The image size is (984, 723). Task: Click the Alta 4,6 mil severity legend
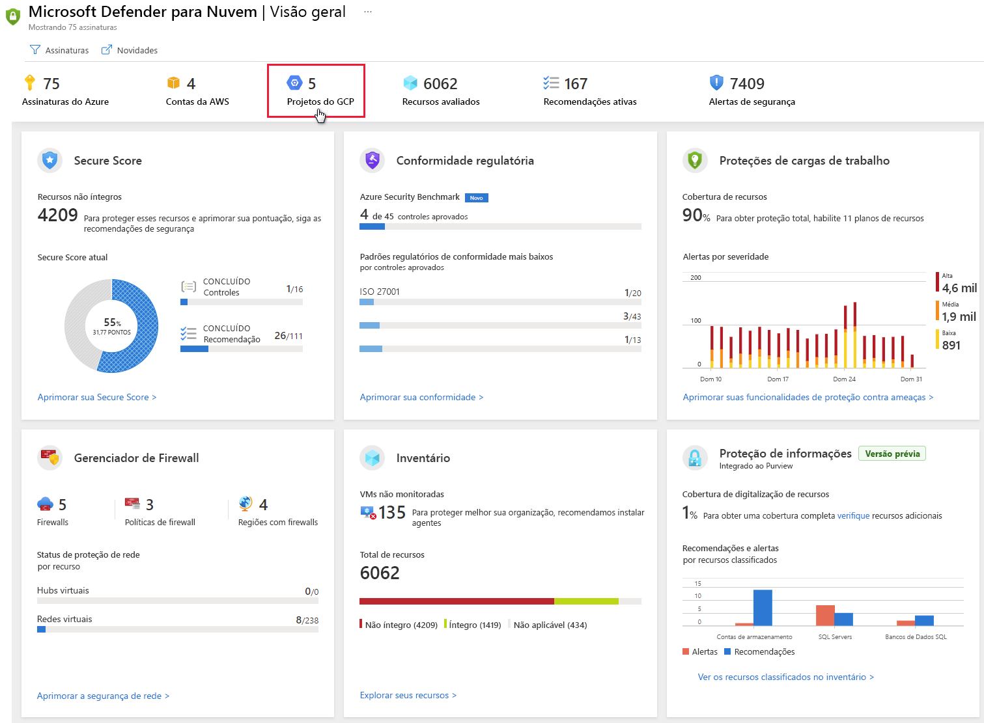coord(957,283)
